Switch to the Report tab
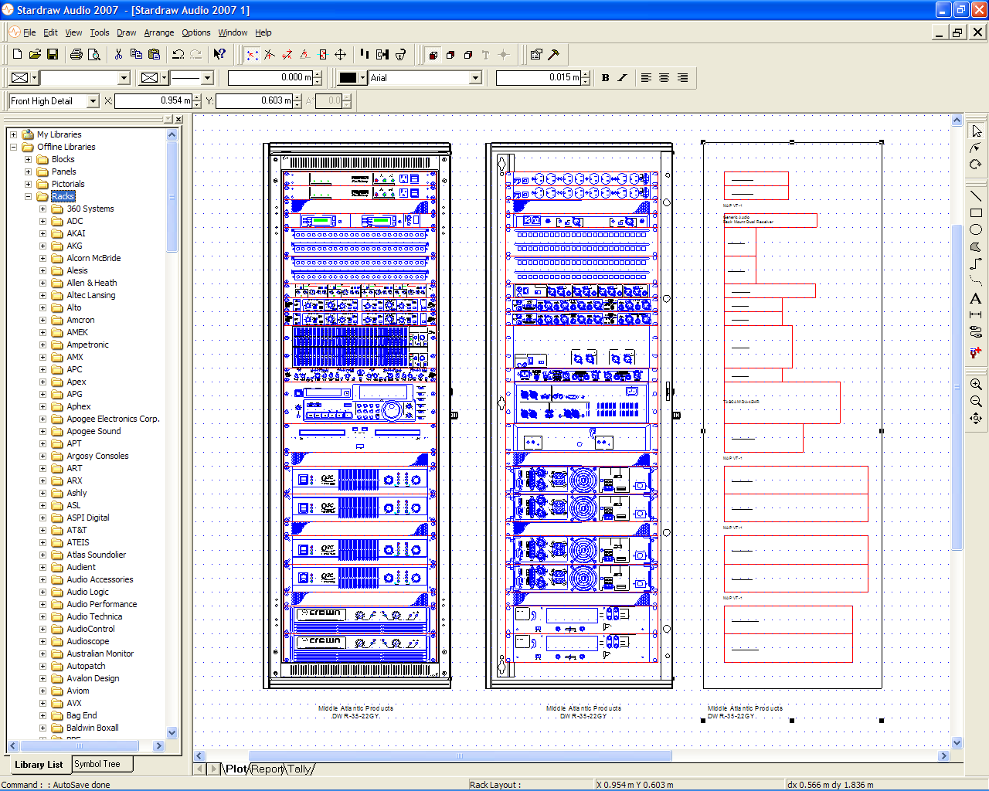The image size is (989, 791). (267, 769)
